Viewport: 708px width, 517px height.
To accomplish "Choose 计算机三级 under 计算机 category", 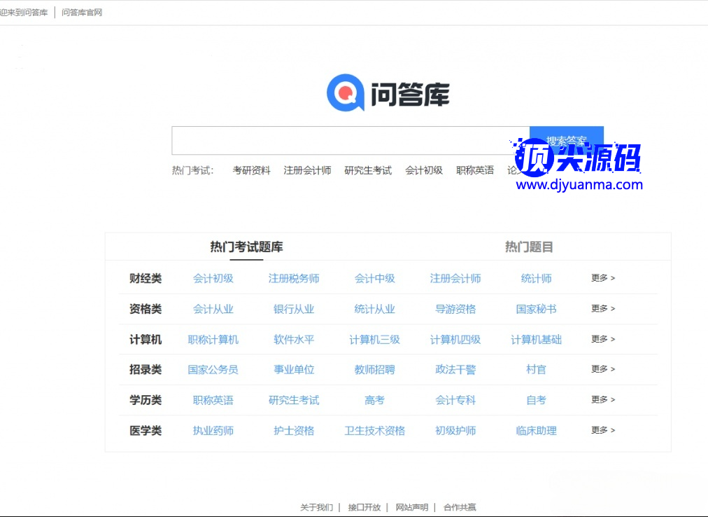I will 374,340.
